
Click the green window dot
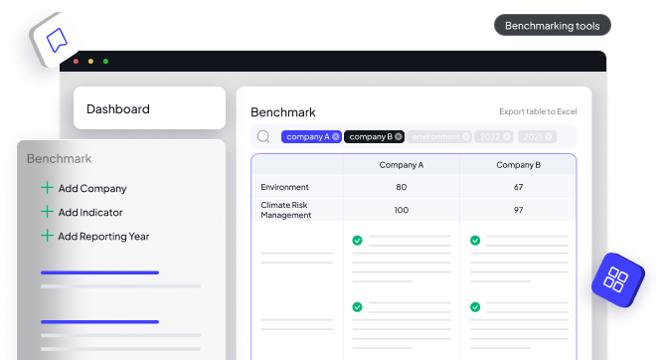[105, 62]
